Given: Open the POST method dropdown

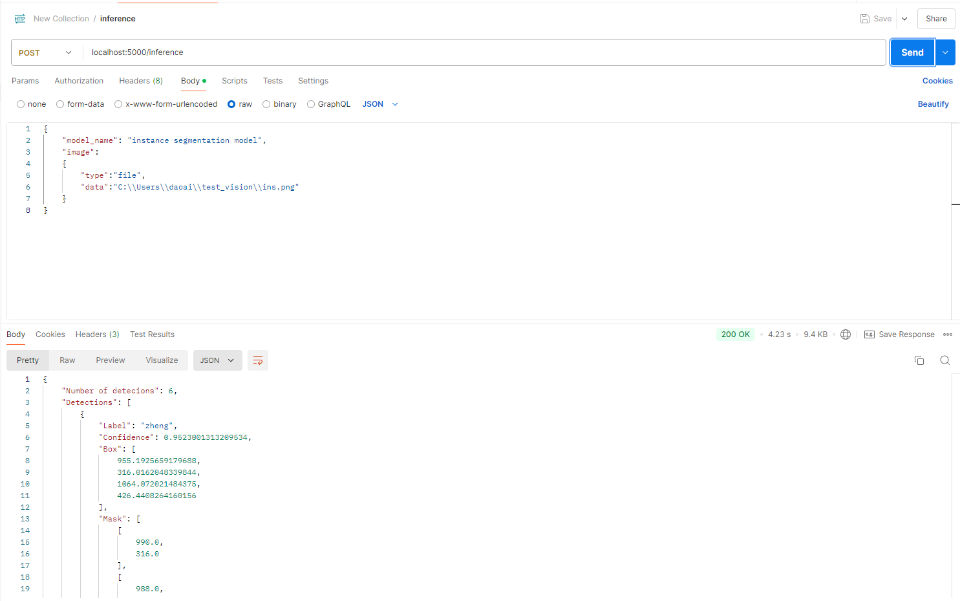Looking at the screenshot, I should pos(47,52).
